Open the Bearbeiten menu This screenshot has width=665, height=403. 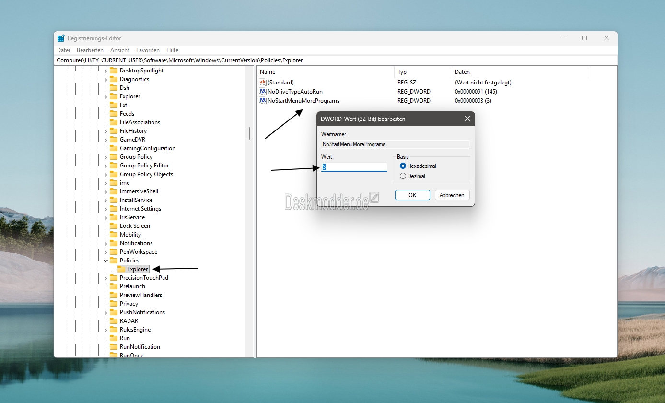90,50
